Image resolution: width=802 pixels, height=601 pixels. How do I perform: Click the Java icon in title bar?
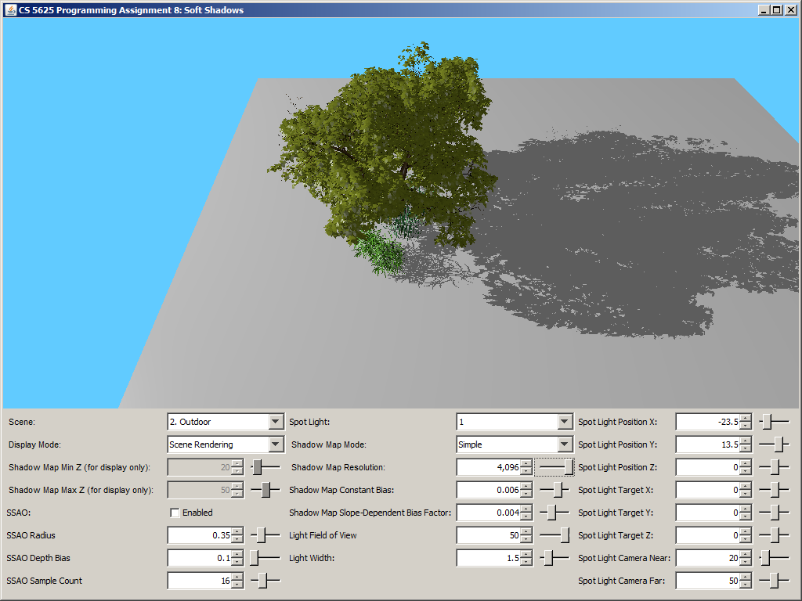10,9
